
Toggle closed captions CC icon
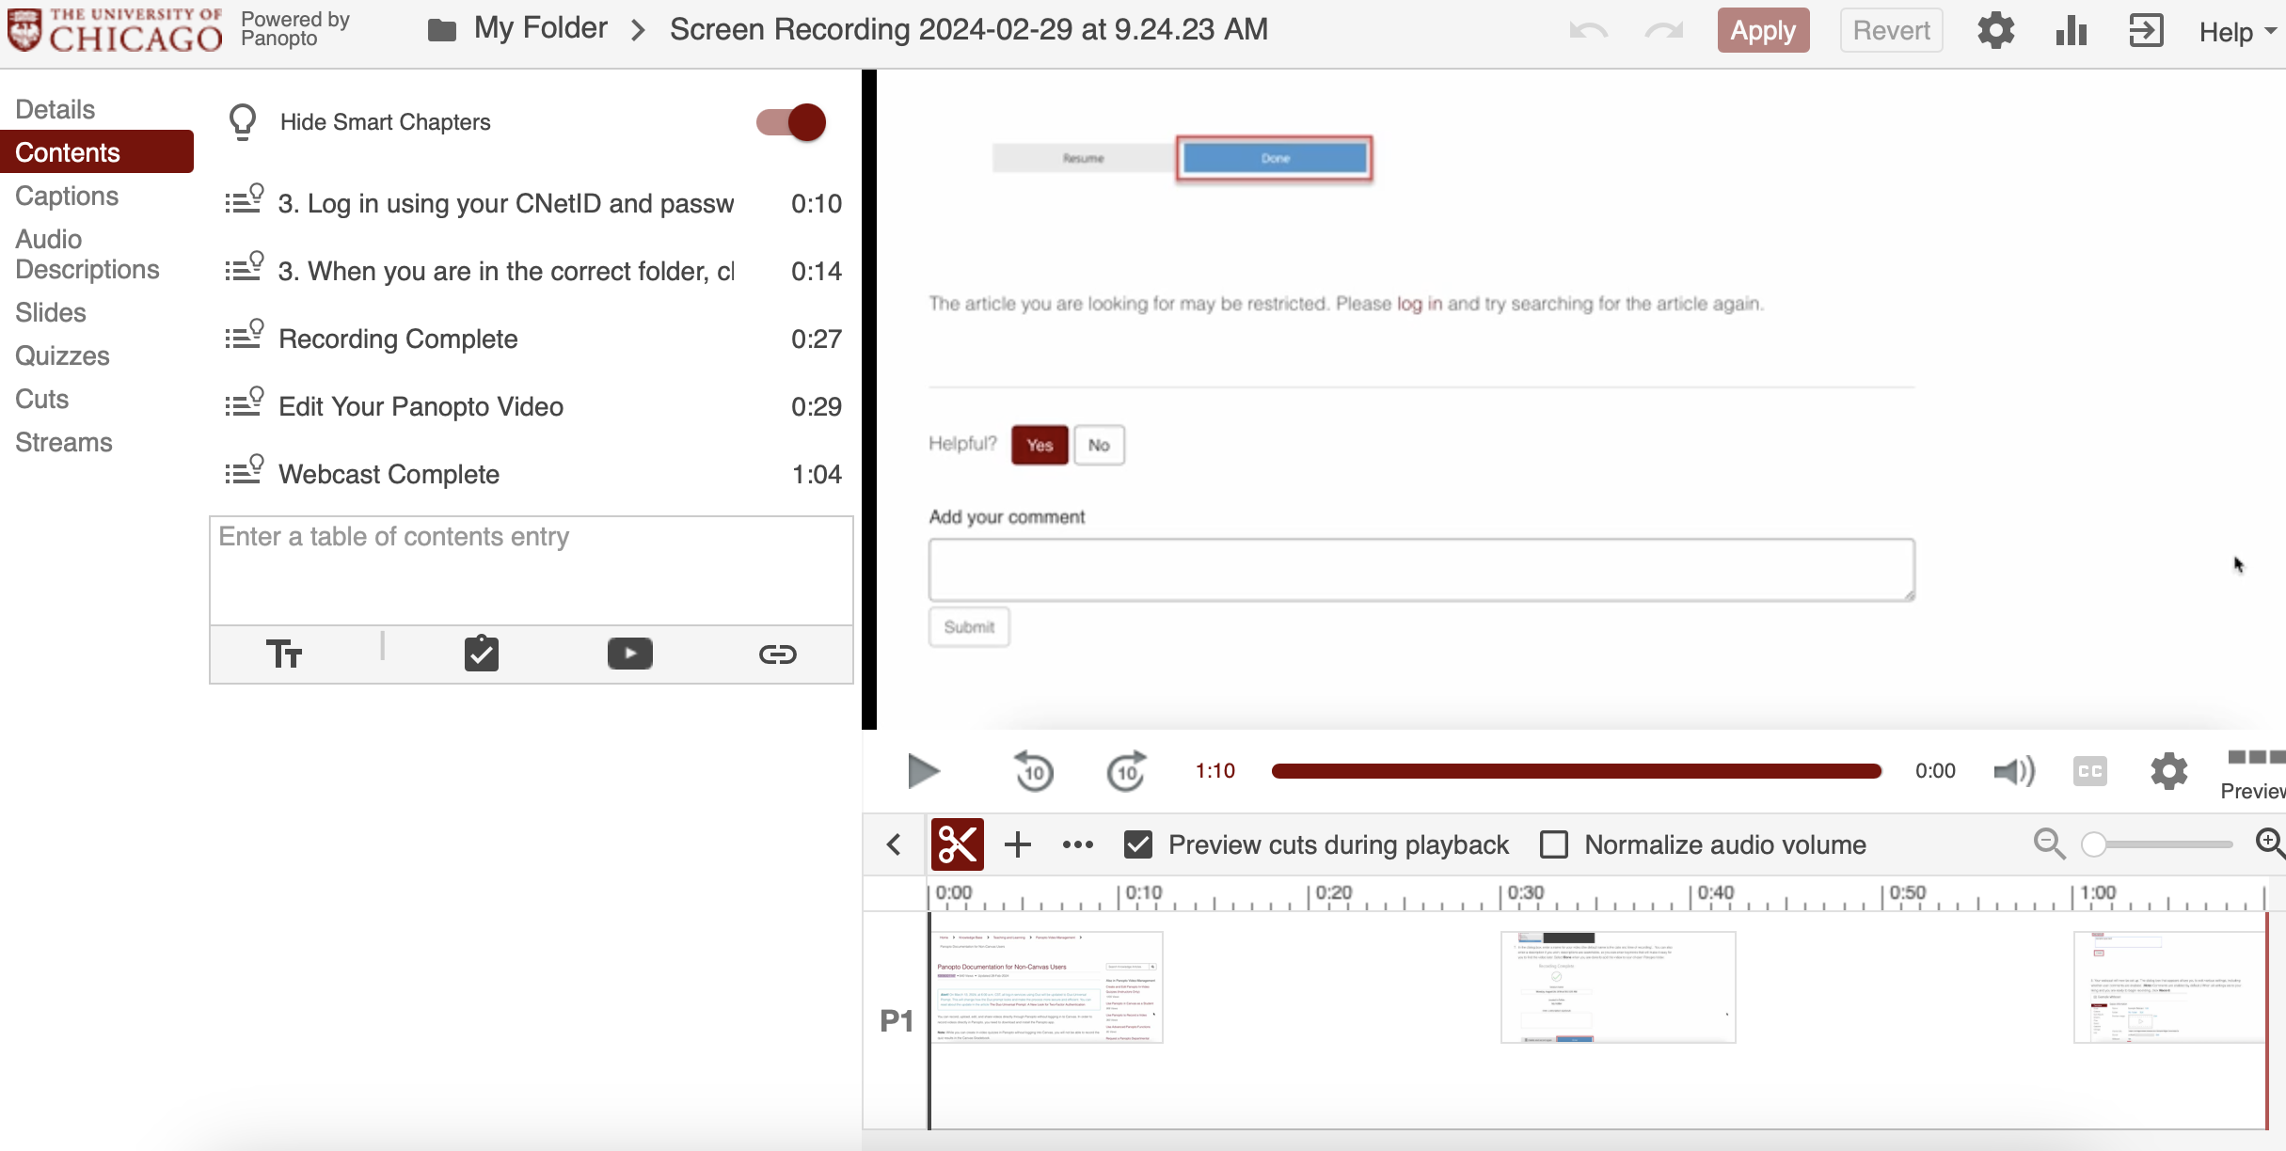2089,771
